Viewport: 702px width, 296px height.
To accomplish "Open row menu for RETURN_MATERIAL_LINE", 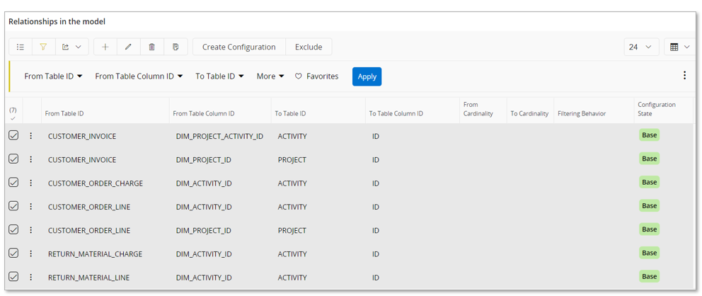I will pos(31,278).
